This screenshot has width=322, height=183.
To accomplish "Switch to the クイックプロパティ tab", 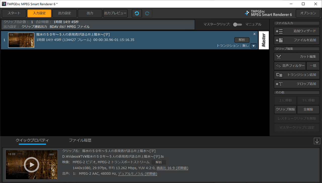I will click(x=32, y=140).
